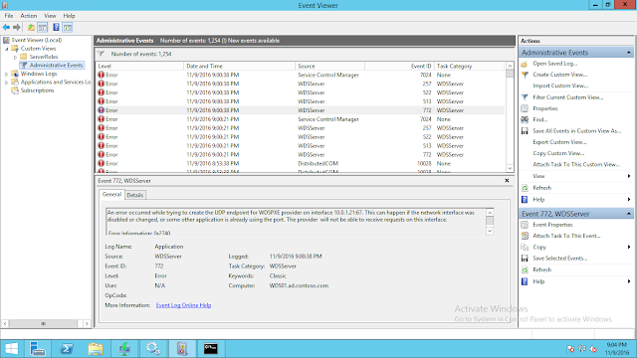Click the Back arrow toolbar icon
This screenshot has width=637, height=358.
pyautogui.click(x=6, y=28)
